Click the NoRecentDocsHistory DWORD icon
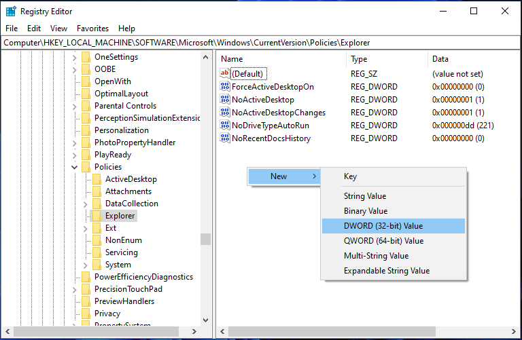 (x=225, y=138)
